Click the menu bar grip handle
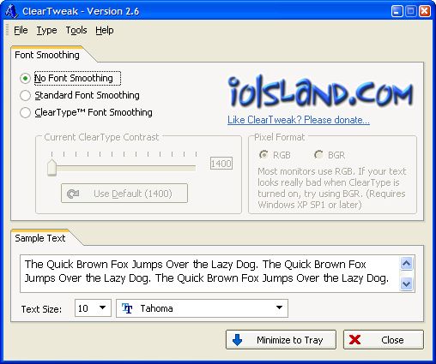The height and width of the screenshot is (364, 436). pos(8,30)
